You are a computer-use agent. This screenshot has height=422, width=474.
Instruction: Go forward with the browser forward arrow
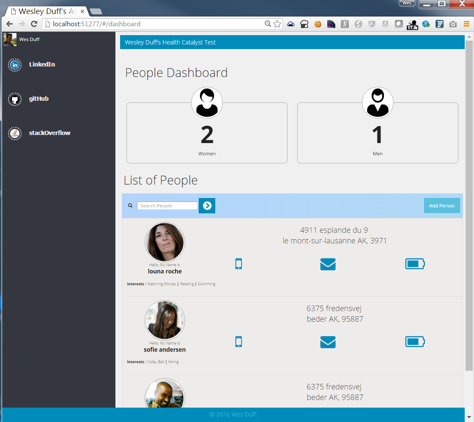(x=22, y=24)
